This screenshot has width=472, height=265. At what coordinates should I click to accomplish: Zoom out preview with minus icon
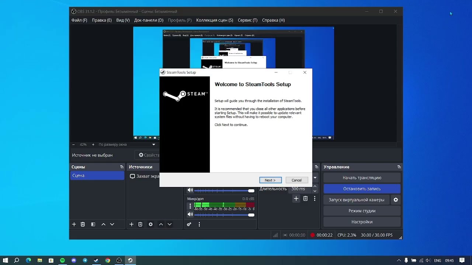point(73,145)
